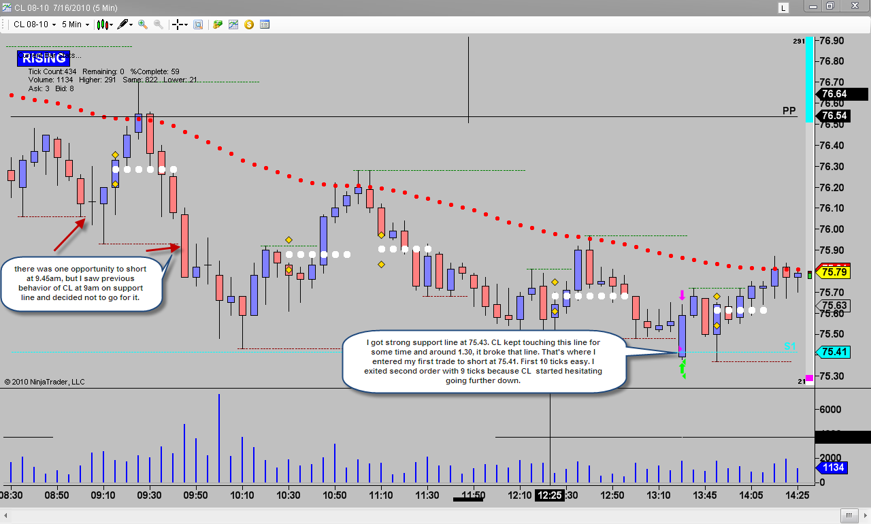Open the drawing tools pen dropdown

coord(125,24)
